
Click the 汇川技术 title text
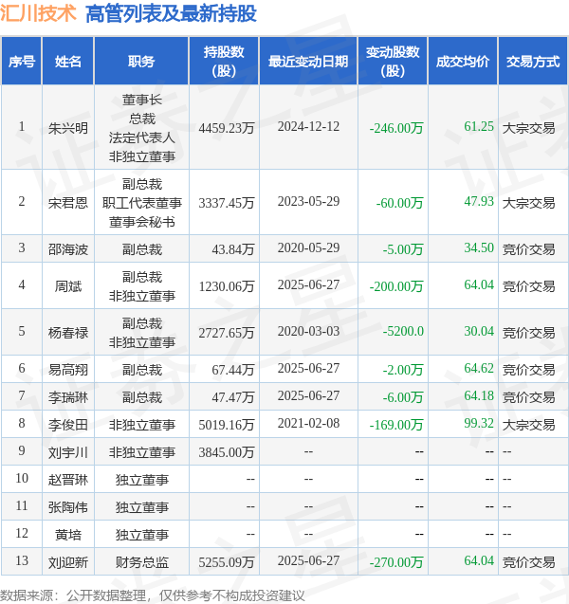tap(38, 13)
